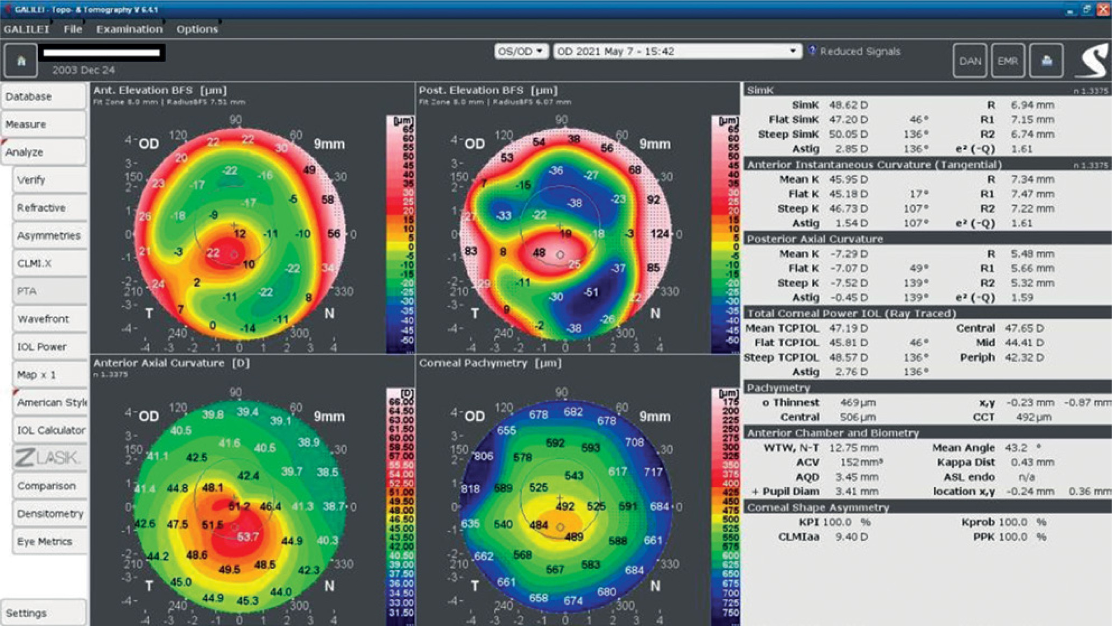Viewport: 1112px width, 626px height.
Task: Click the Ziemer S logo
Action: click(x=1093, y=61)
